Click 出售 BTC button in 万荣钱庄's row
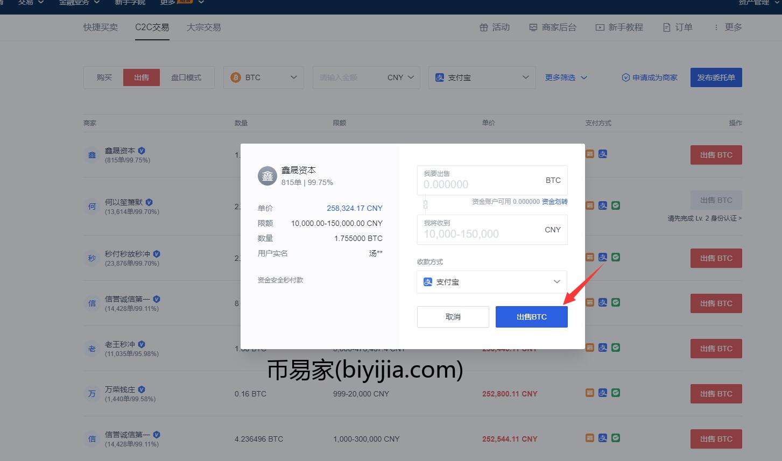Viewport: 782px width, 461px height. point(716,394)
